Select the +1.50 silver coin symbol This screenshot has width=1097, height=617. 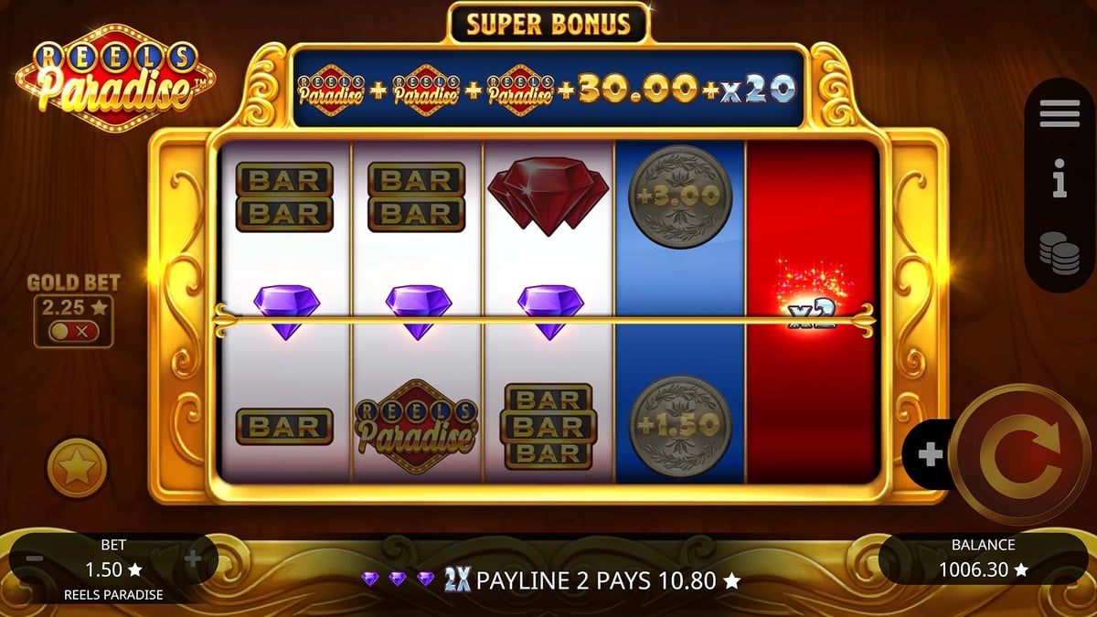681,427
